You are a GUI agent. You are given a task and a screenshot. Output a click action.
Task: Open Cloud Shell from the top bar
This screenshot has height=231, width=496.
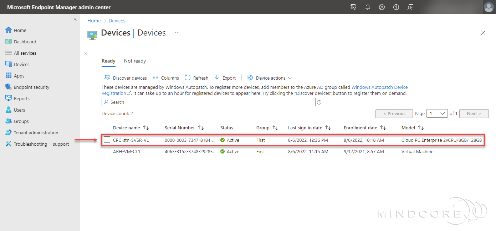click(353, 7)
